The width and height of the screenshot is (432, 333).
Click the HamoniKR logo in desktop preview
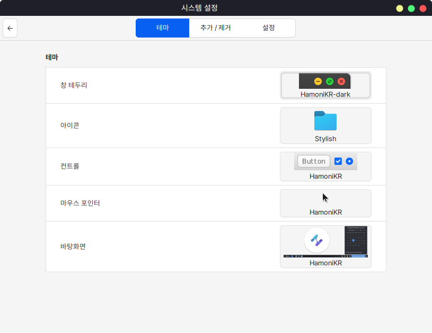(316, 241)
